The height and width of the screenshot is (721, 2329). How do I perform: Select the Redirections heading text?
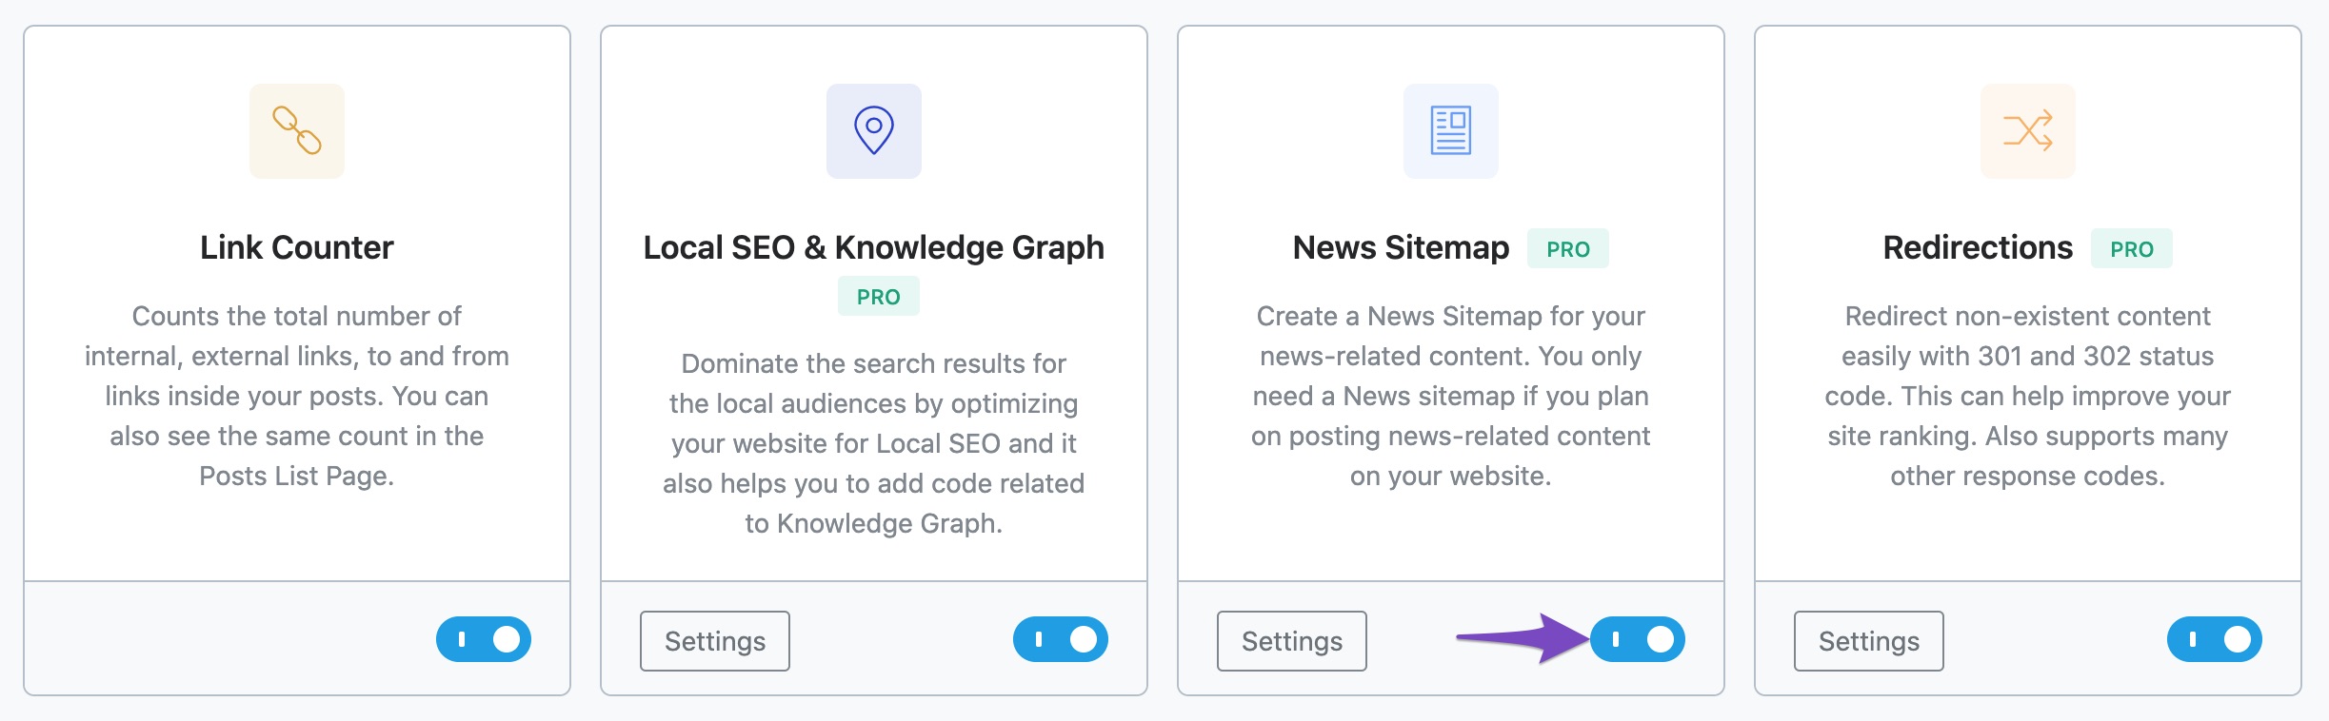(1978, 247)
